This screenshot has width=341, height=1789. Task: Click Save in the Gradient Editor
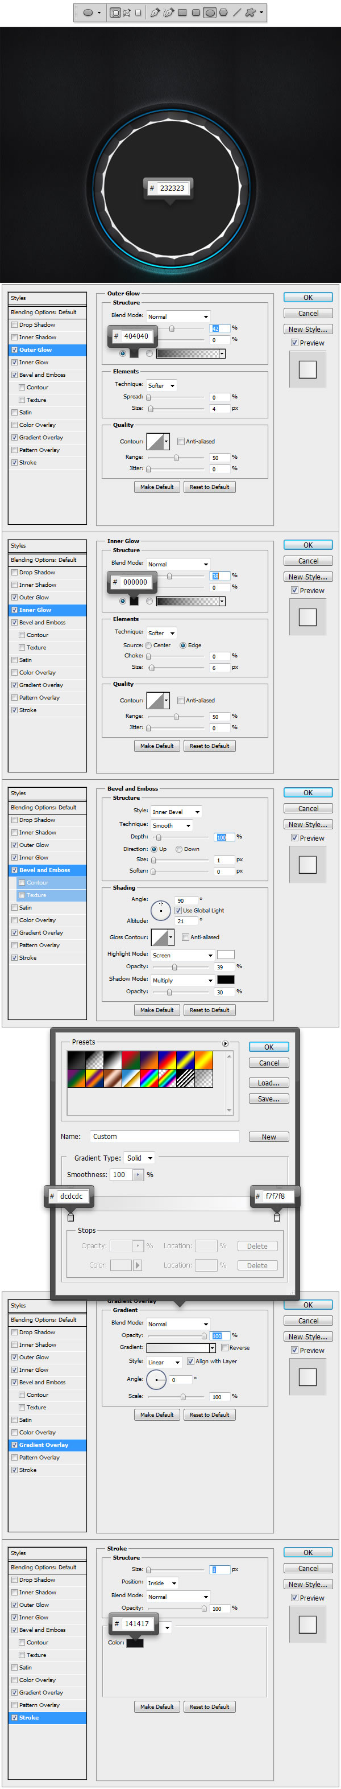tap(269, 1099)
